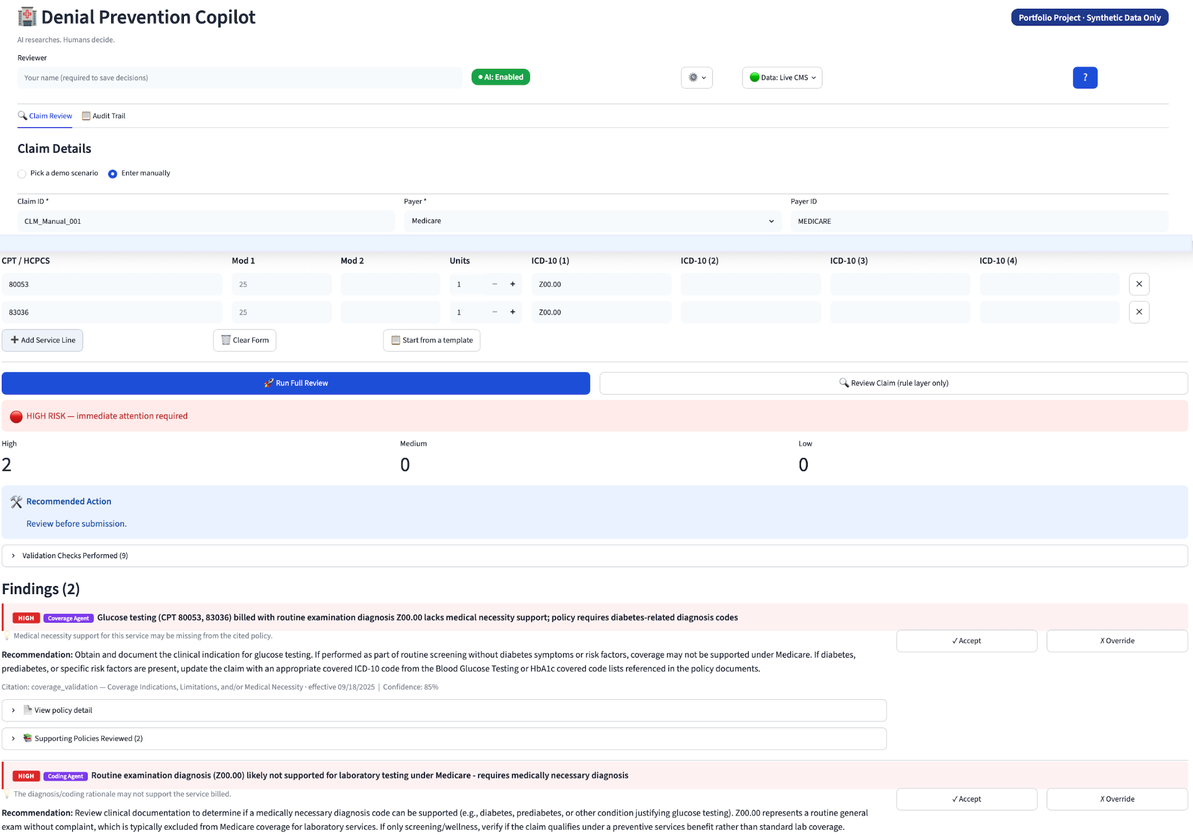Viewport: 1193px width, 839px height.
Task: Click the CPT field containing 80053
Action: pos(112,284)
